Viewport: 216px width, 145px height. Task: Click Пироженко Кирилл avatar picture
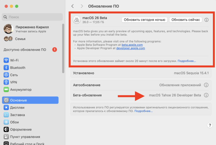(9, 29)
